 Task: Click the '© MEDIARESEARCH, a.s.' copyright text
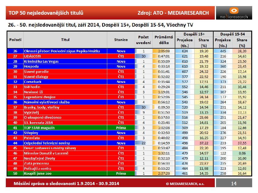click(x=185, y=184)
